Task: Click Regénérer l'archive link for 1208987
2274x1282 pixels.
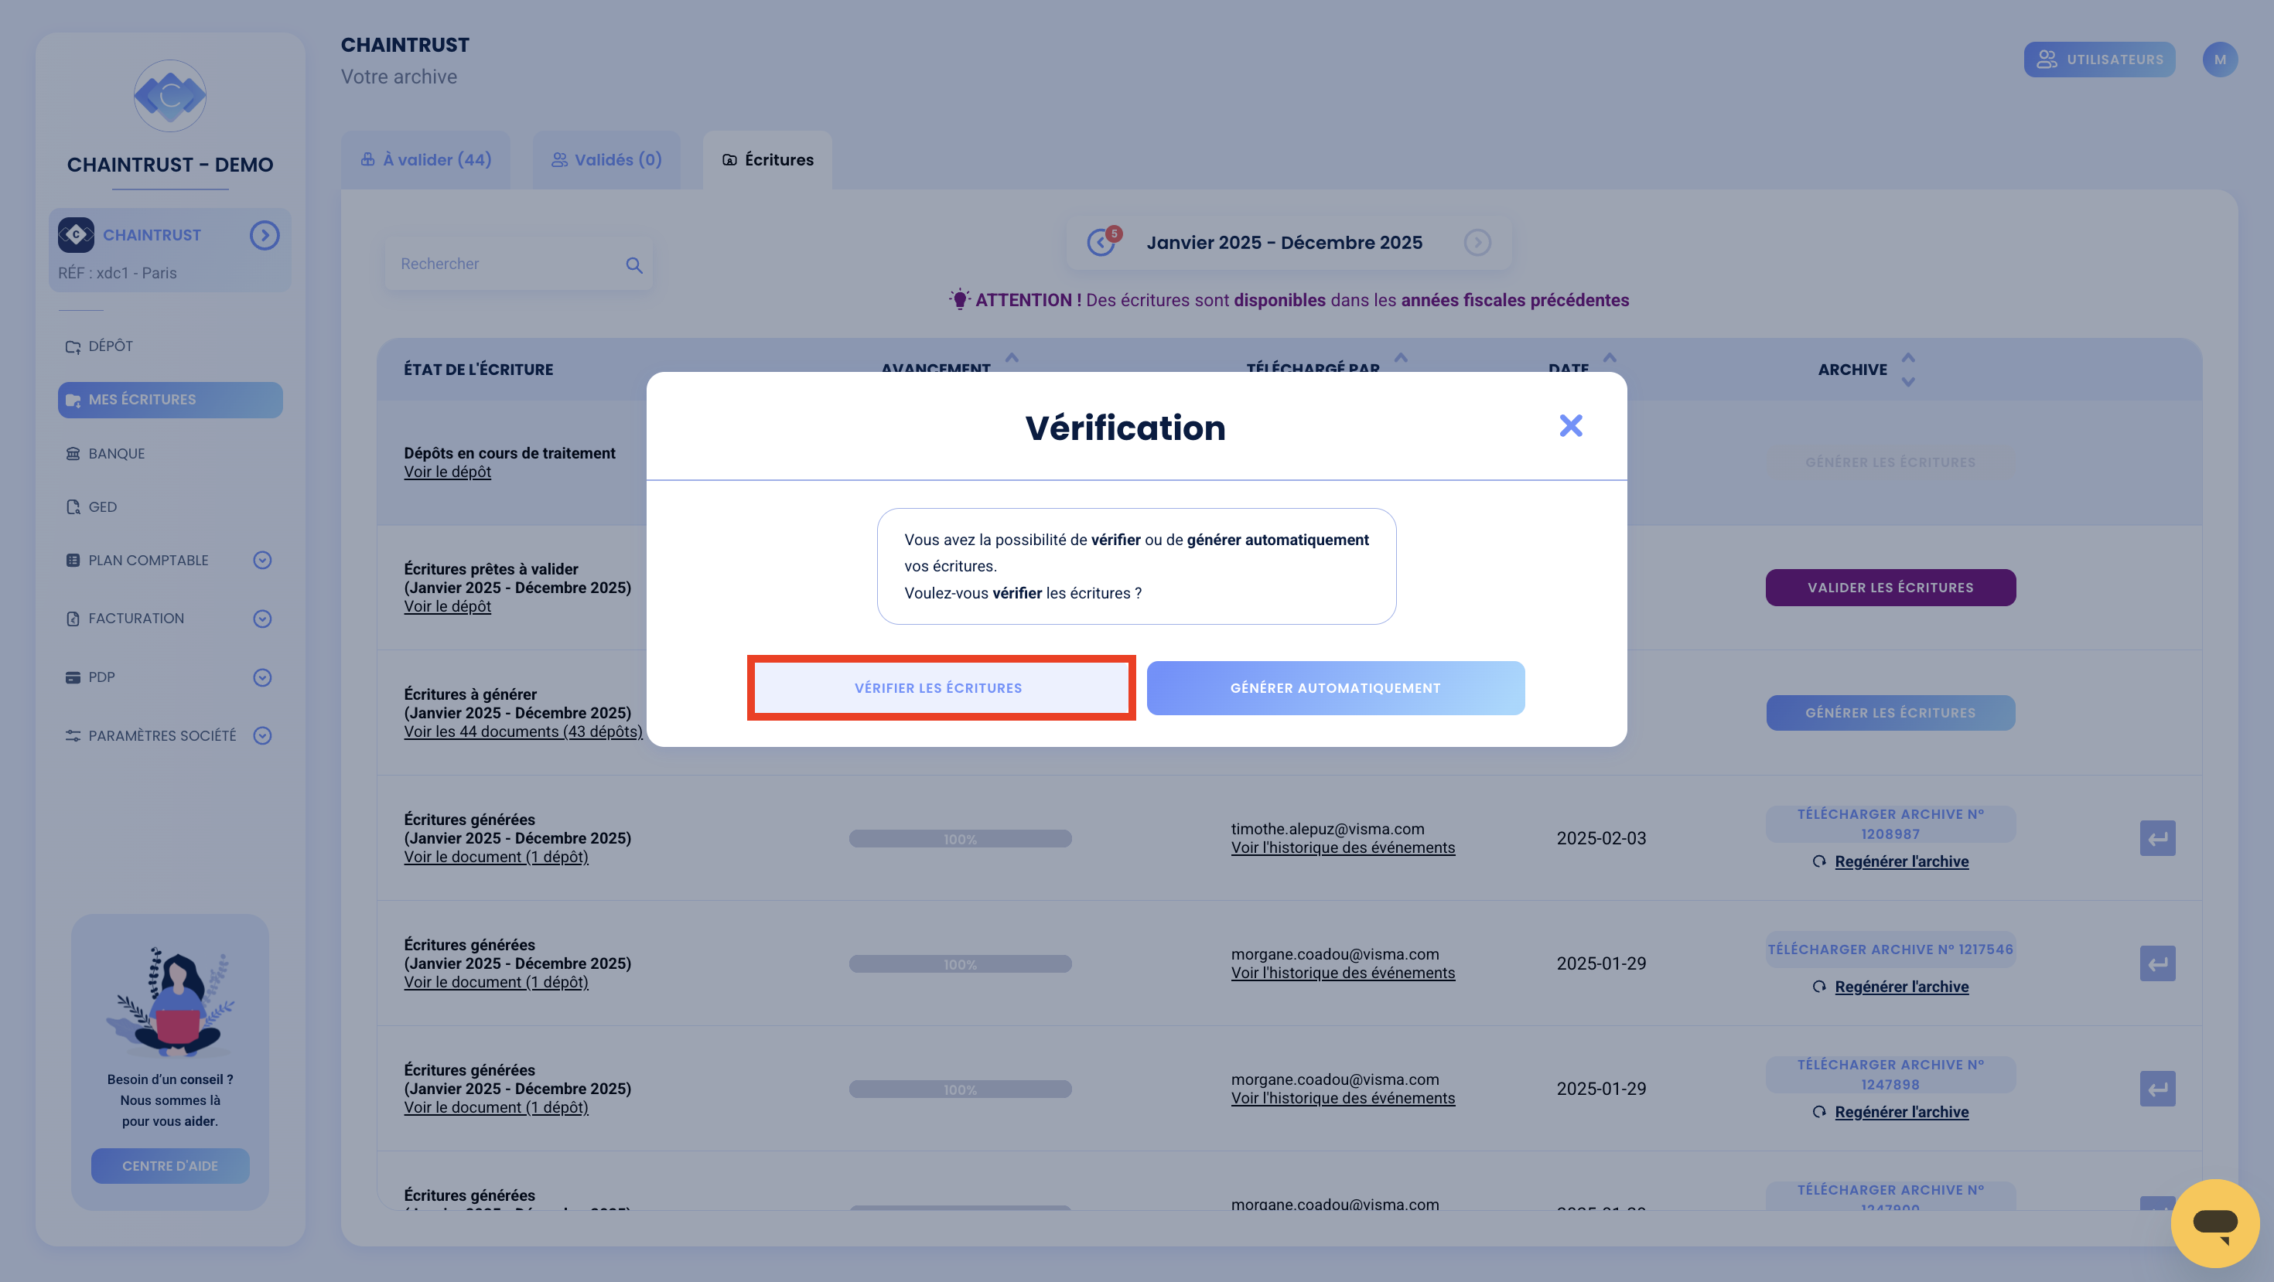Action: [1901, 861]
